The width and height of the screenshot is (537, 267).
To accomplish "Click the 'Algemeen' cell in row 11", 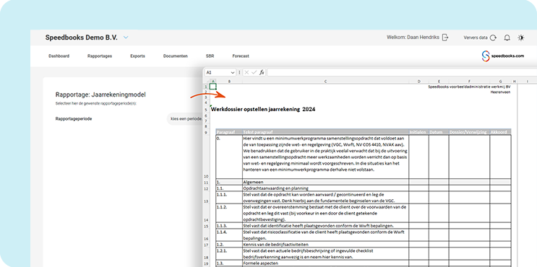I will (x=325, y=183).
